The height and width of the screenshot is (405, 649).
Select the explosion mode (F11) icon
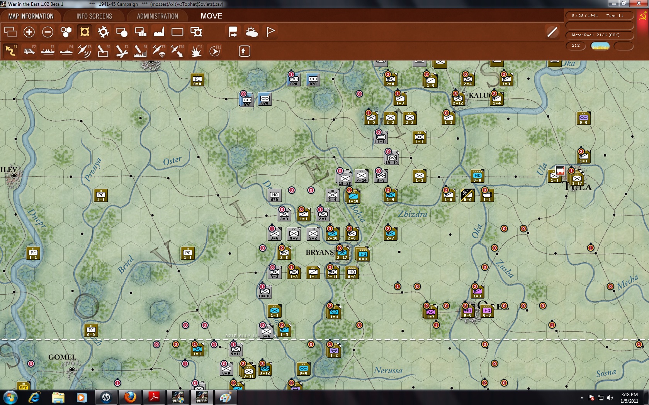coord(196,51)
